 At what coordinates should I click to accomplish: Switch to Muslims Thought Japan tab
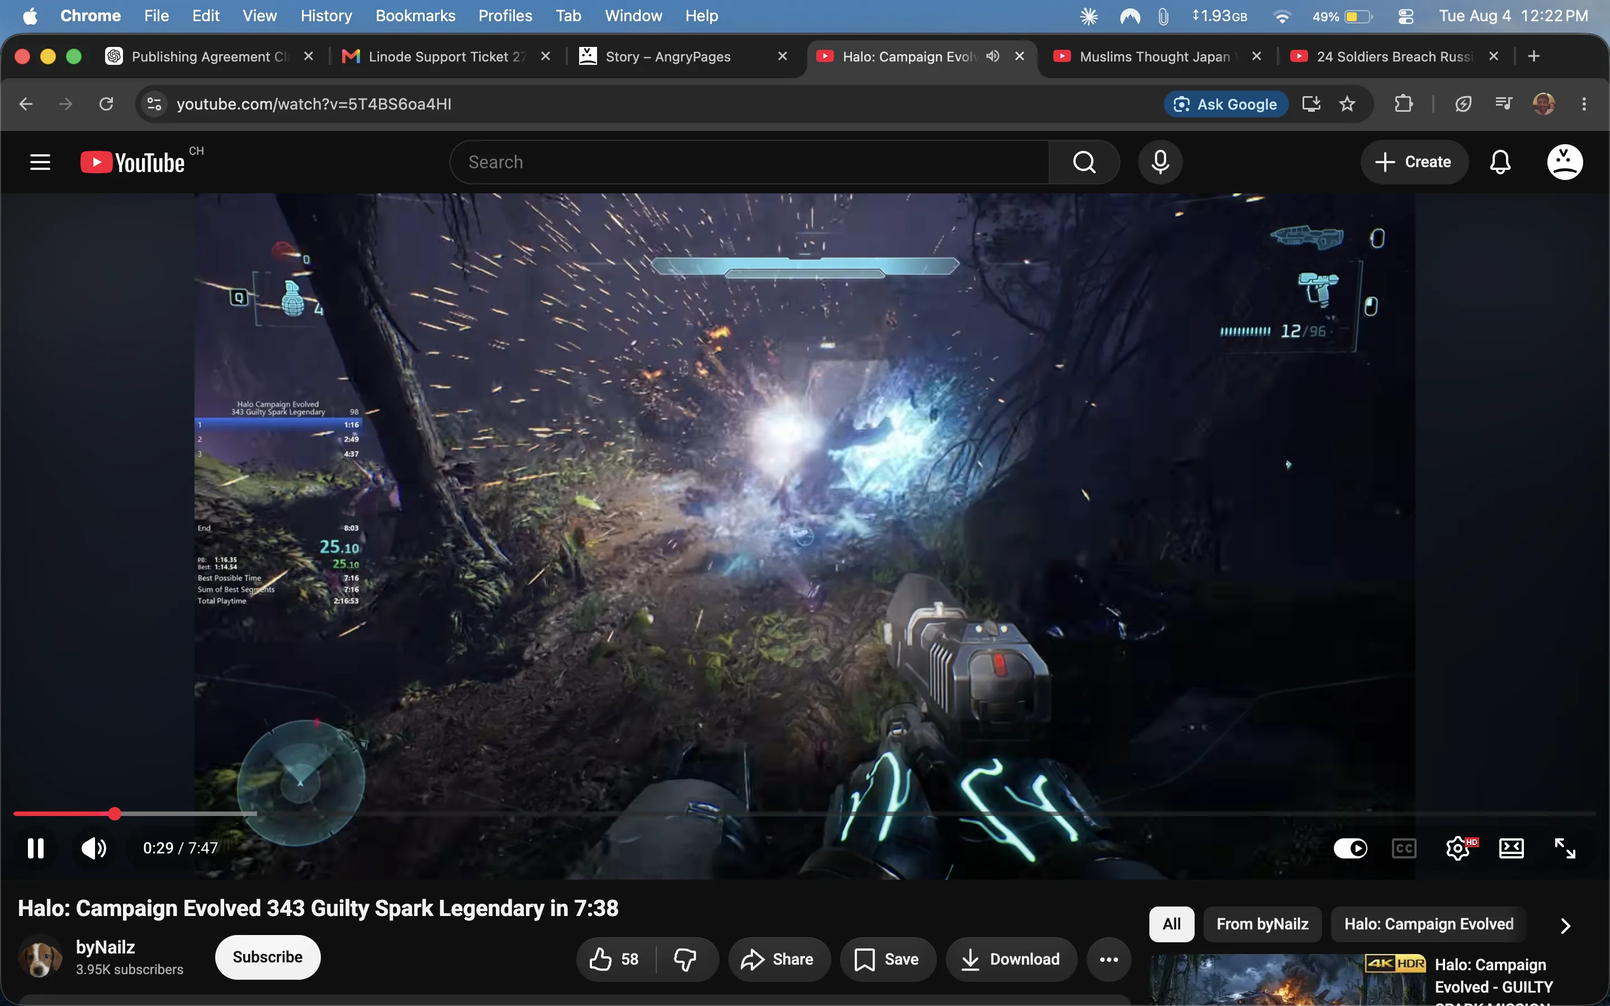[x=1158, y=56]
